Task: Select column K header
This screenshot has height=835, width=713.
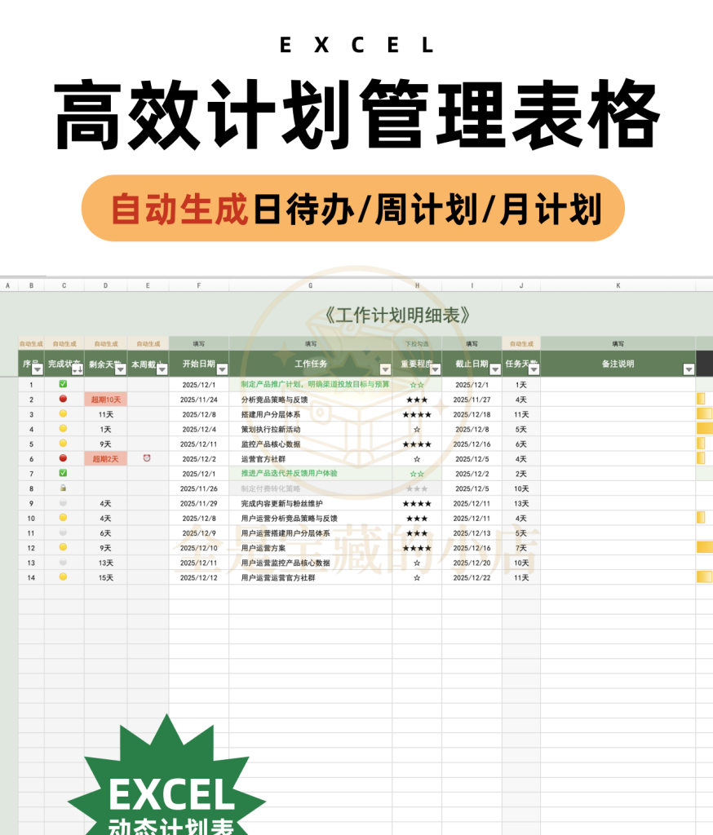Action: pos(618,285)
